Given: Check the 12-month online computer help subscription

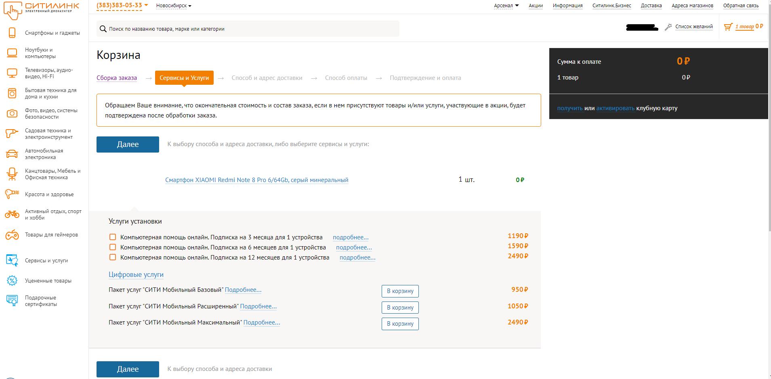Looking at the screenshot, I should [113, 257].
